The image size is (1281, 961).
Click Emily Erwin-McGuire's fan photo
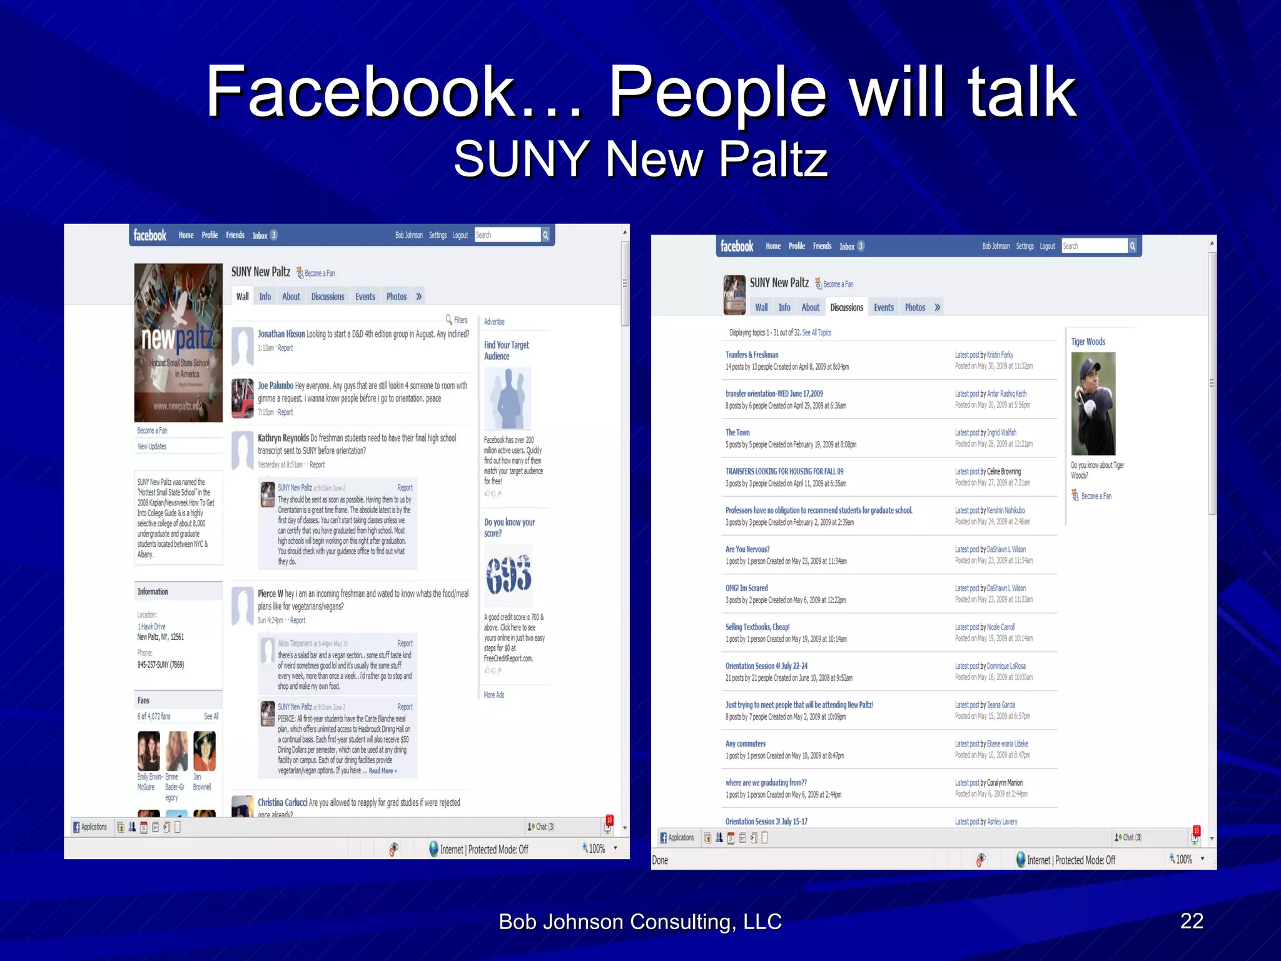(x=148, y=751)
